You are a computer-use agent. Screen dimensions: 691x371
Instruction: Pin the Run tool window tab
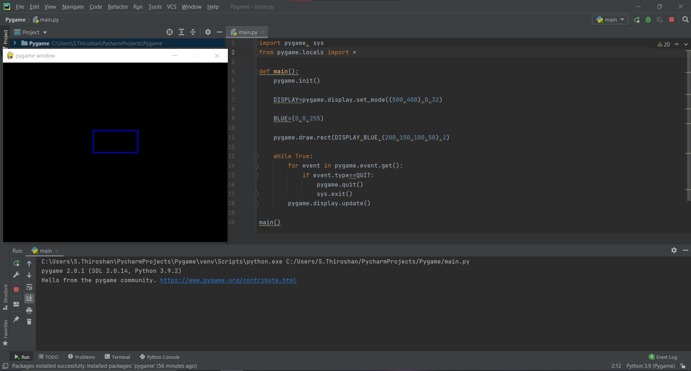[16, 319]
